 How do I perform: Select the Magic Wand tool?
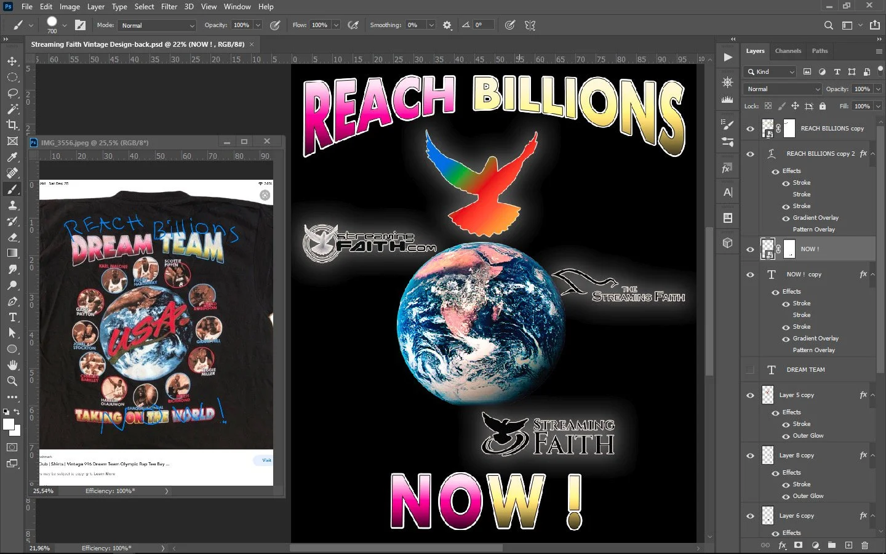(12, 109)
